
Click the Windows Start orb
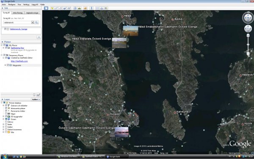tap(5, 156)
